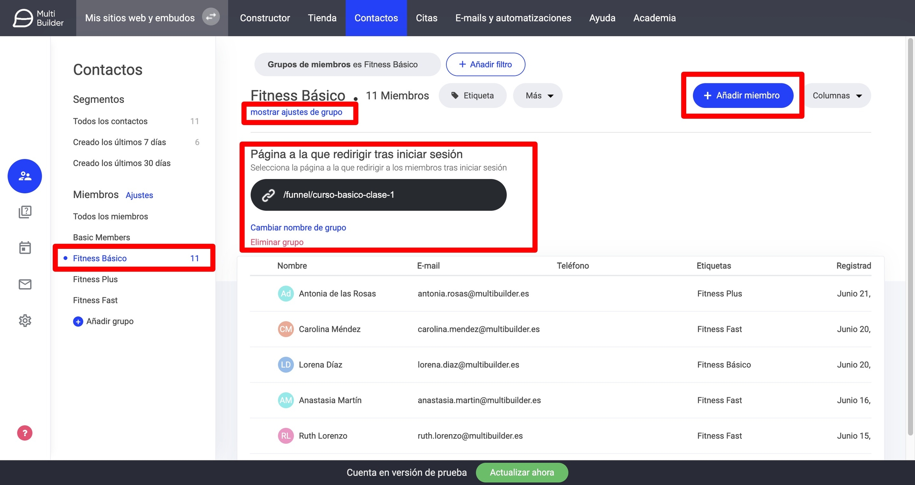The width and height of the screenshot is (915, 485).
Task: Click the pink help question-mark icon
Action: click(25, 433)
